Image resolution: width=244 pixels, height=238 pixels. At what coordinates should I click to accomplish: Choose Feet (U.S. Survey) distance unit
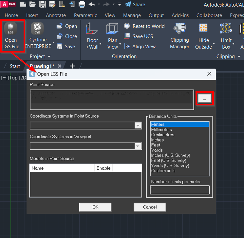click(168, 161)
